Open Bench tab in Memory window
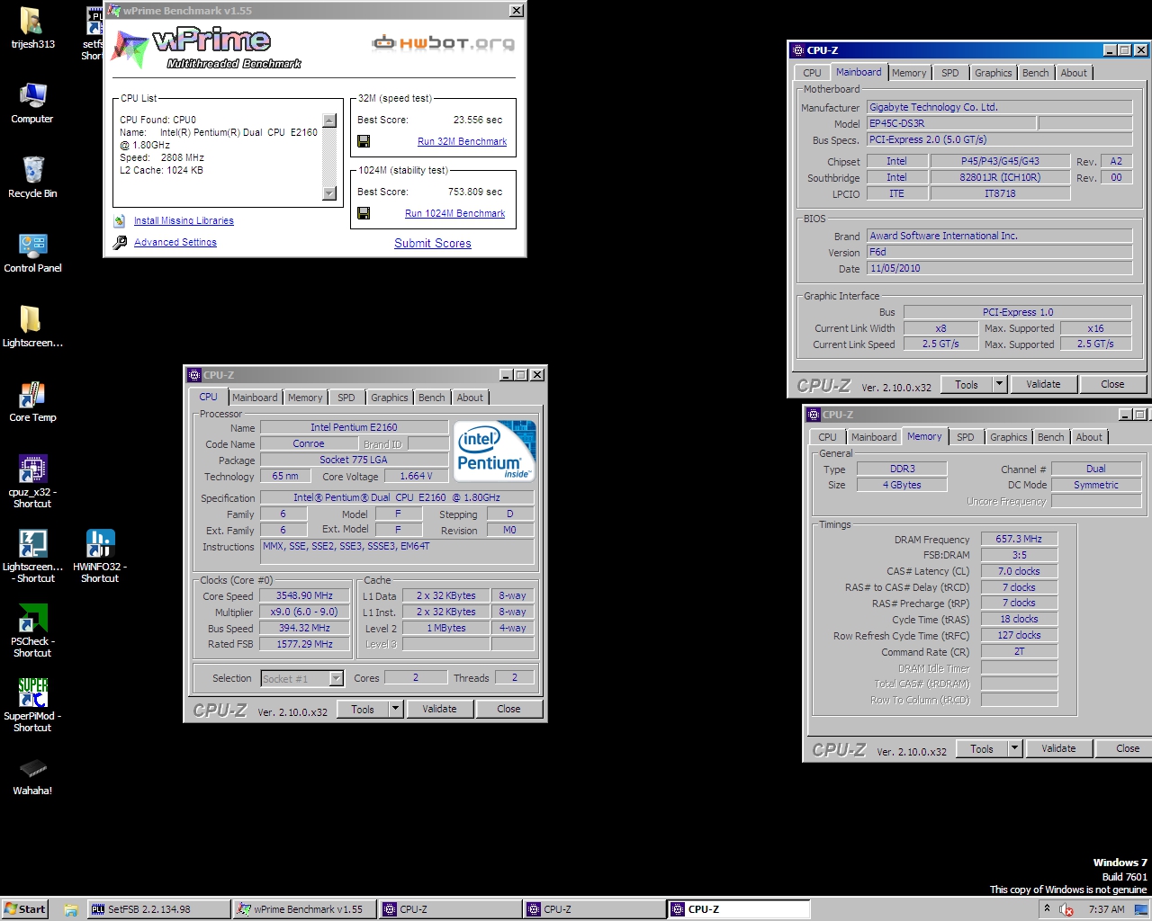This screenshot has height=921, width=1152. pyautogui.click(x=1050, y=437)
